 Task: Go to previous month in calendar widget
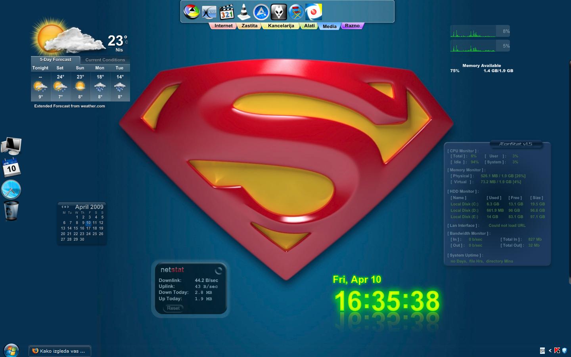coord(63,207)
